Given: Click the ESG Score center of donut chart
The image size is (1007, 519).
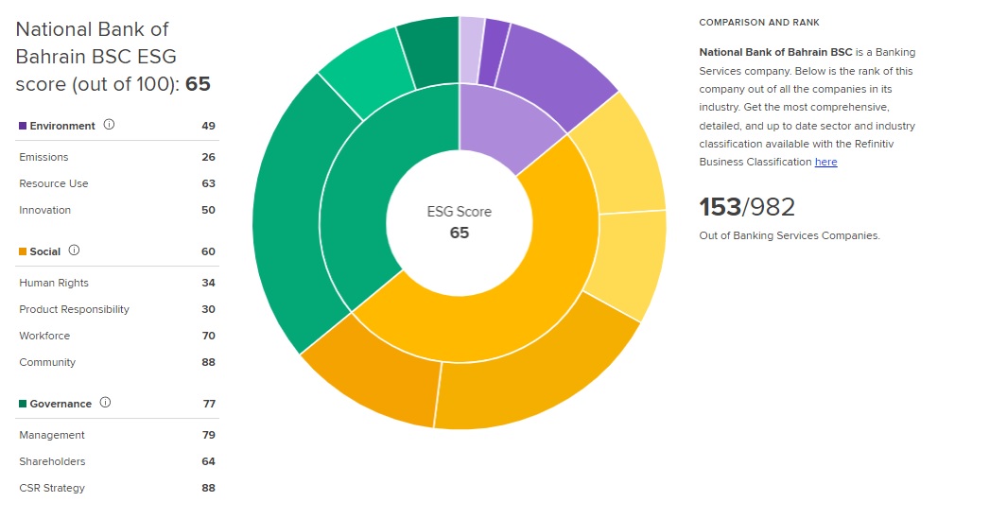Looking at the screenshot, I should coord(459,222).
